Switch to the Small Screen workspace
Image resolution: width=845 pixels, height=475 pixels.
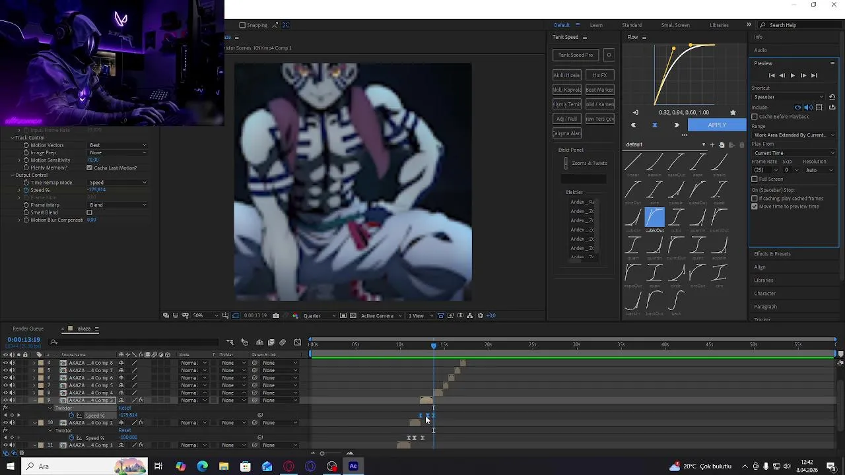pyautogui.click(x=675, y=25)
